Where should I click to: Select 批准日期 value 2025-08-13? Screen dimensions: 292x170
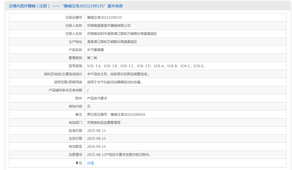pos(96,131)
